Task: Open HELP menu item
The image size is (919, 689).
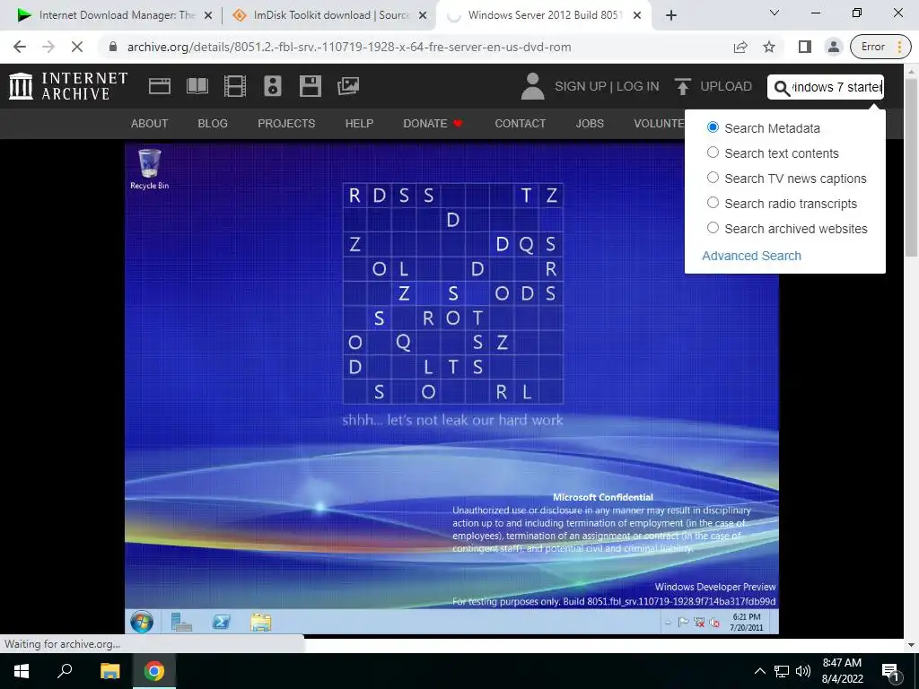Action: (359, 124)
